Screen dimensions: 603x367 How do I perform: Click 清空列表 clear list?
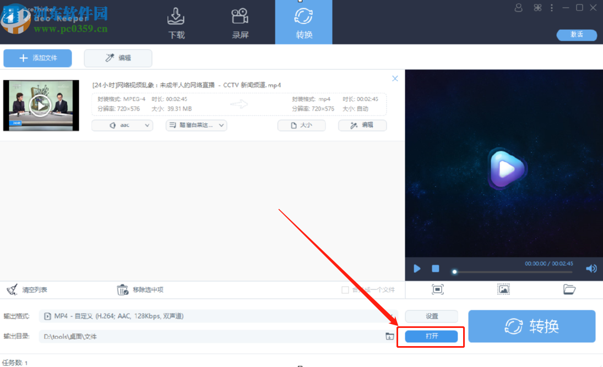click(27, 290)
